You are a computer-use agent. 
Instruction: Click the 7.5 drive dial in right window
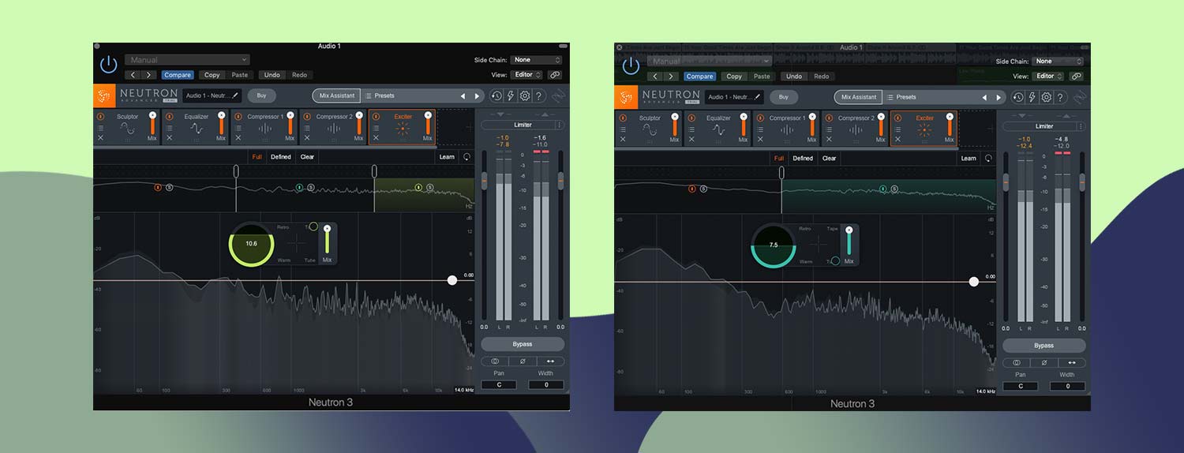(774, 245)
